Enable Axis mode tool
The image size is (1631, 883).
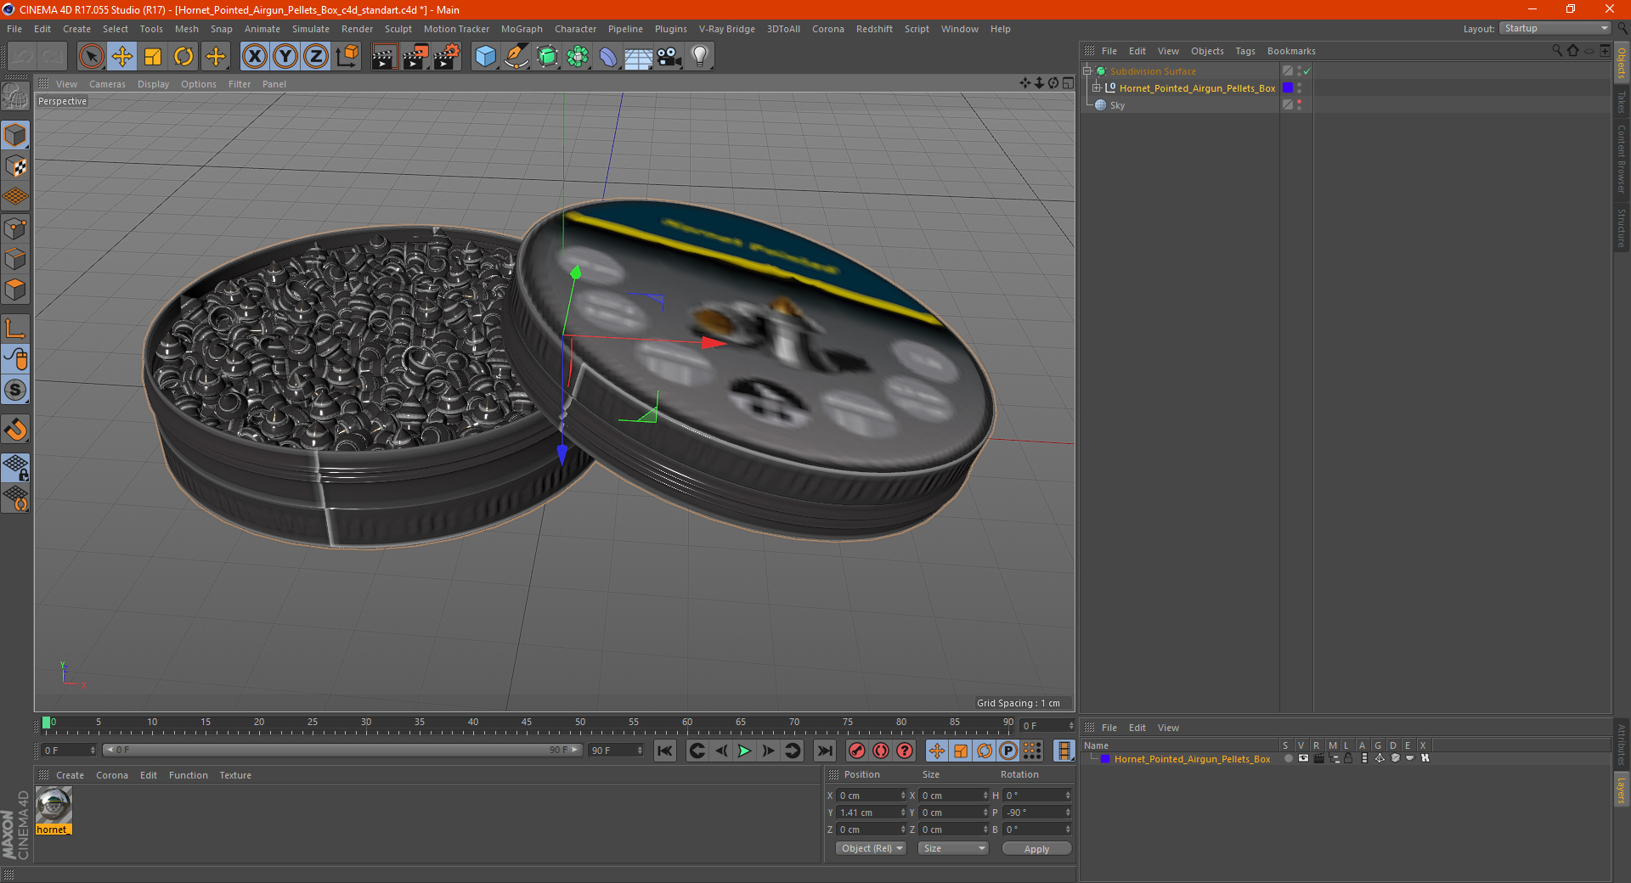pyautogui.click(x=16, y=329)
